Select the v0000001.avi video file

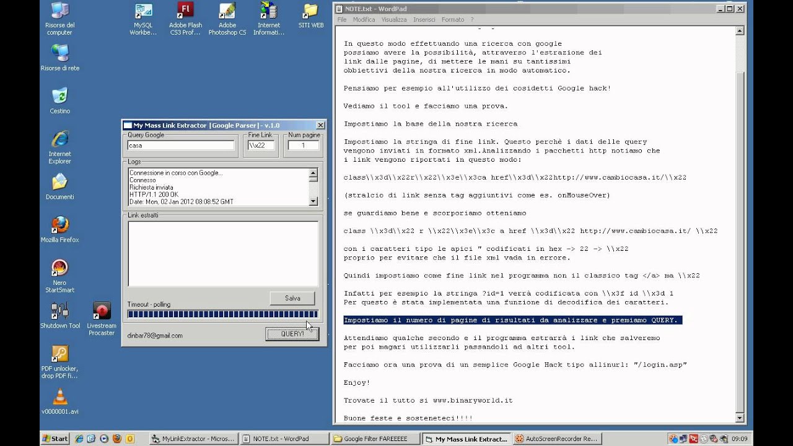point(59,400)
